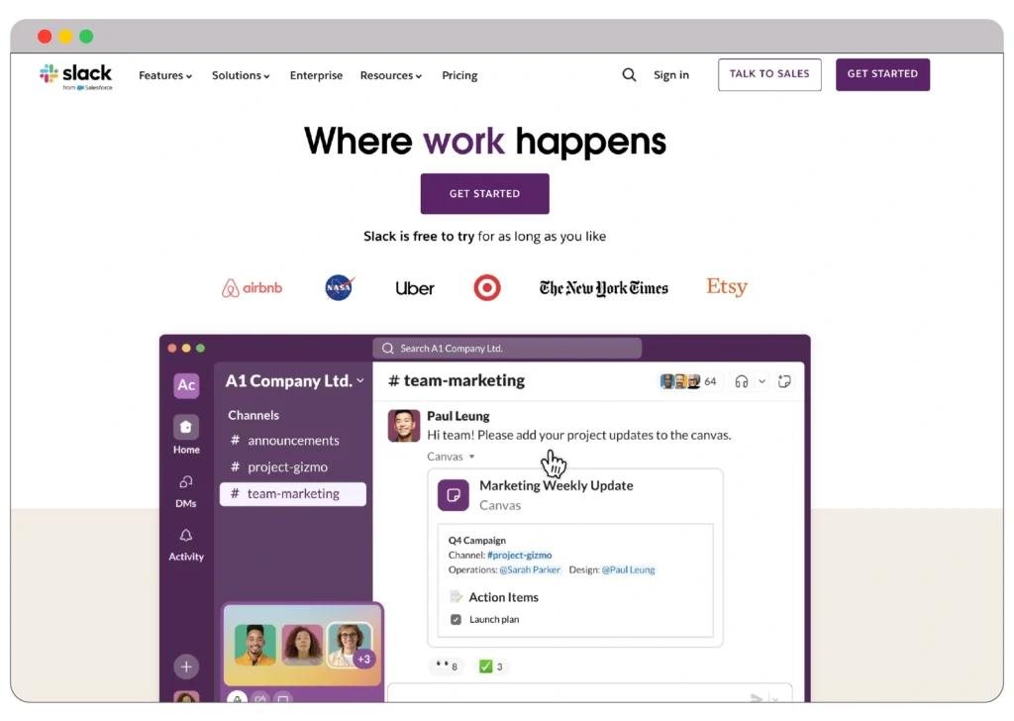Open DMs in the Slack sidebar
This screenshot has width=1014, height=721.
186,491
